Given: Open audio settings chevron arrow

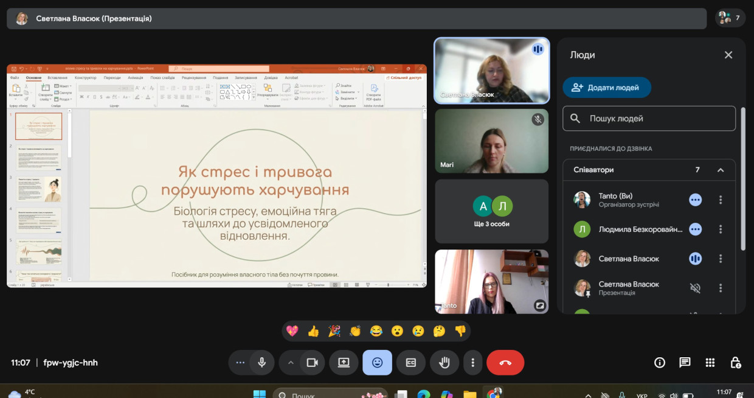Looking at the screenshot, I should (291, 363).
